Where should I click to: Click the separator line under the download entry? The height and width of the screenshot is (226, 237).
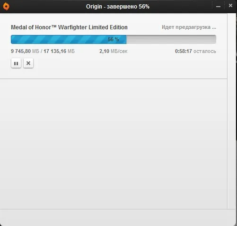click(114, 78)
